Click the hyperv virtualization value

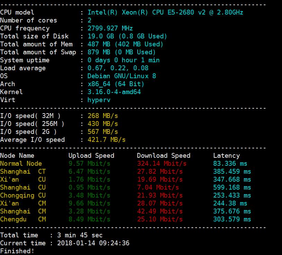[99, 100]
